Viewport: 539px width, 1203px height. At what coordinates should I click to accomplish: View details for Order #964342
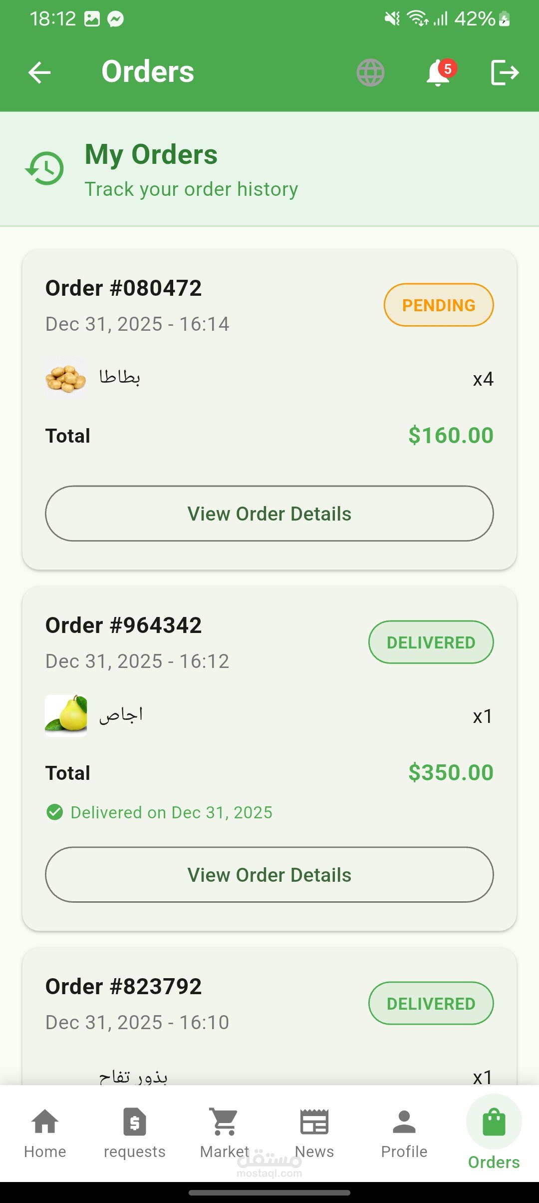tap(269, 875)
